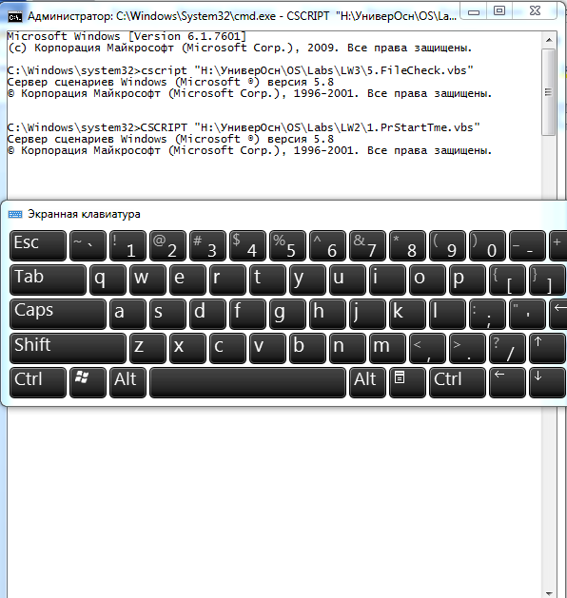
Task: Click the 5 percent key
Action: [x=287, y=245]
